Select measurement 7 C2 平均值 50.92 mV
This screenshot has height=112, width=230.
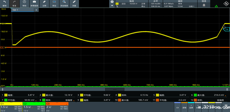pos(19,100)
